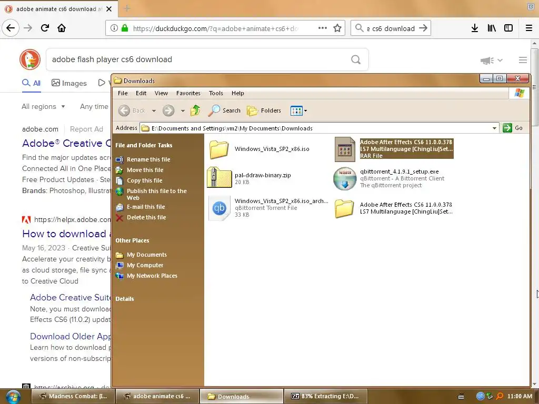Select the Windows Vista torrent file
This screenshot has width=539, height=404.
(268, 207)
